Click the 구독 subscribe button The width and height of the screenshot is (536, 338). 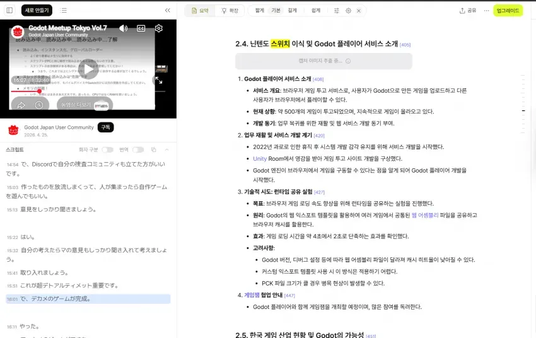[x=106, y=127]
